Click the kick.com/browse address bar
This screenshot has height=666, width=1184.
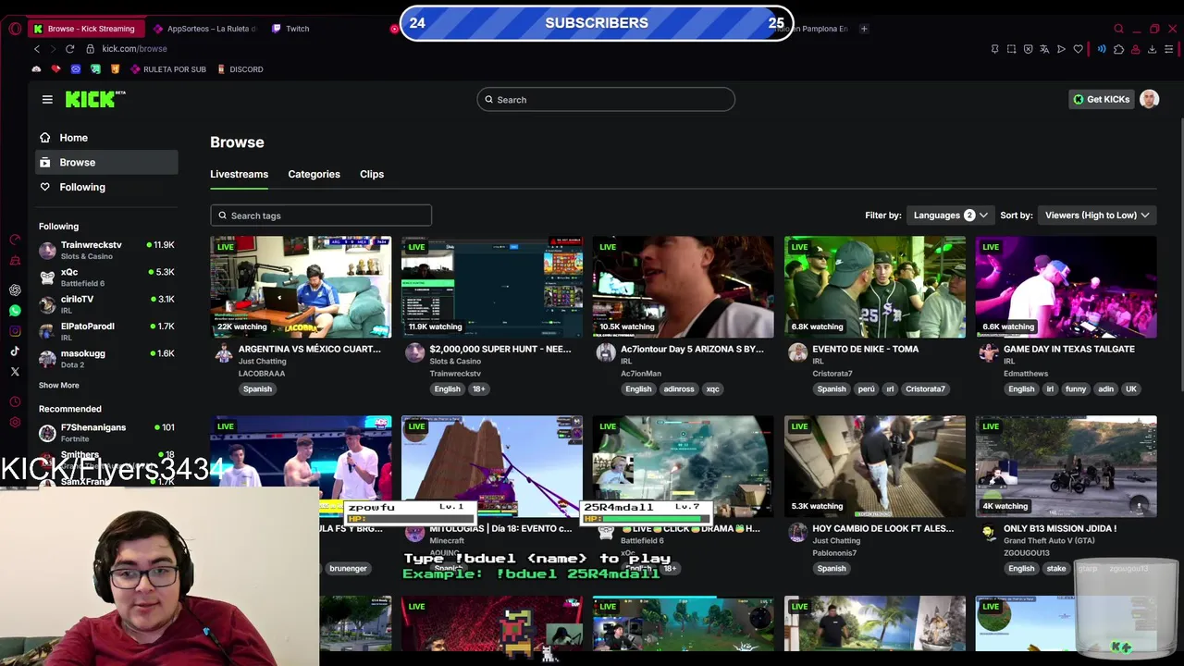click(135, 49)
